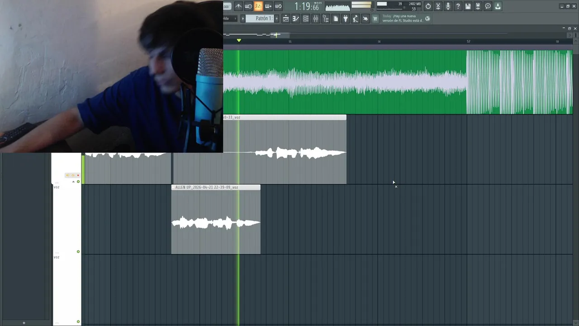Toggle the highlighted countdown before recording button
Screen dimensions: 579x326
tap(258, 6)
